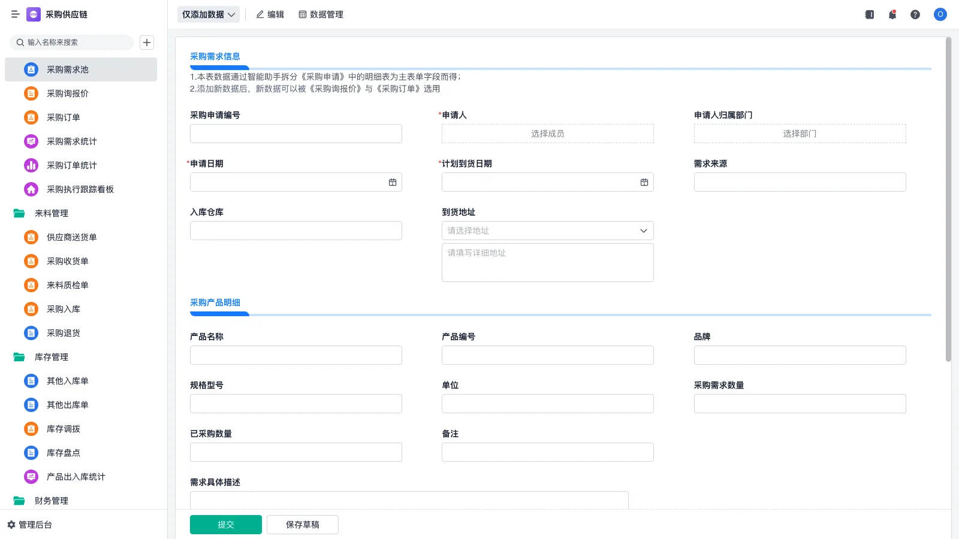Focus the sidebar name search field
This screenshot has height=539, width=959.
click(x=71, y=43)
